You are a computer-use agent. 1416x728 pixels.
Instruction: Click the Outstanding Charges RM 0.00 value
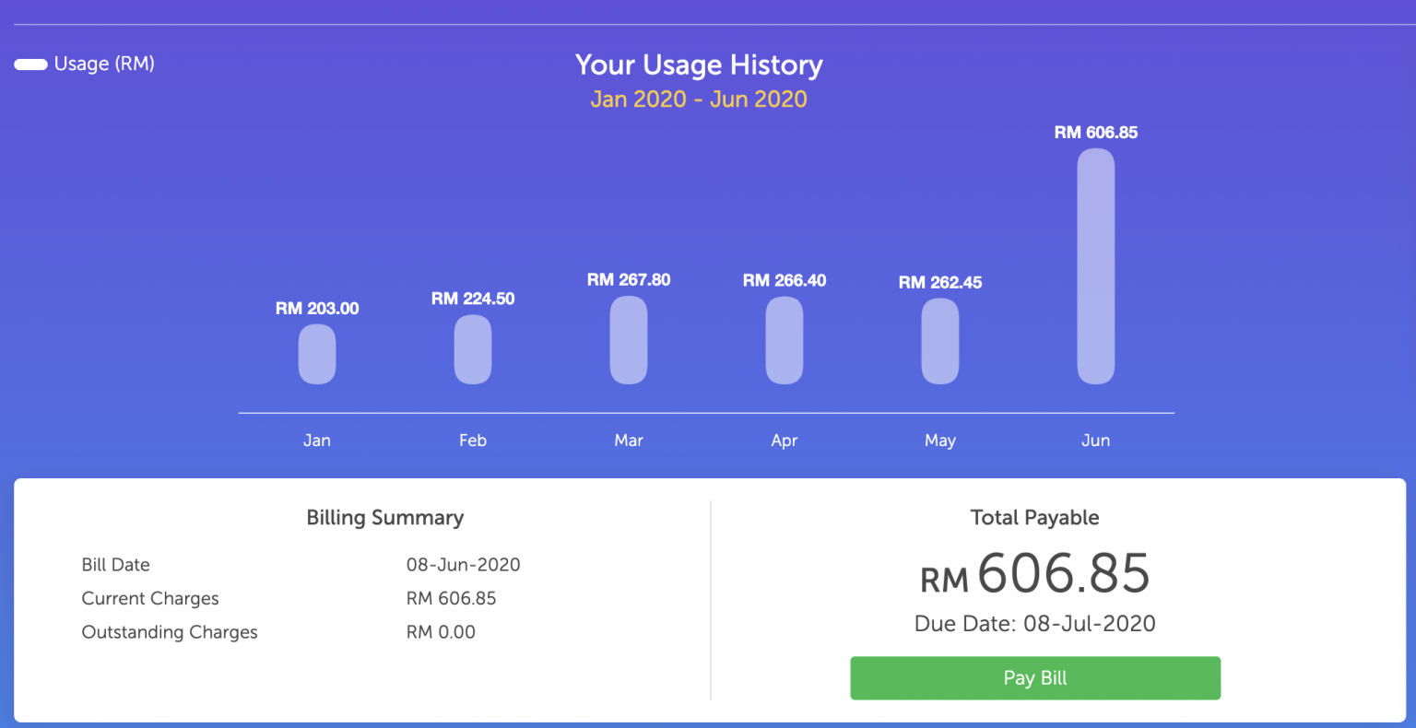[x=442, y=632]
